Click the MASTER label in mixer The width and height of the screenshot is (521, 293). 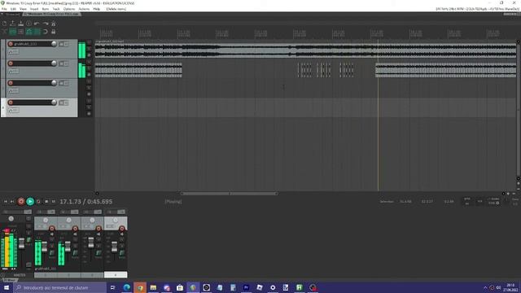coord(20,275)
